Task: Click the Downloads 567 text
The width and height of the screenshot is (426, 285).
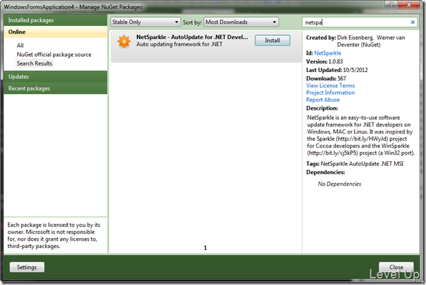Action: (326, 78)
